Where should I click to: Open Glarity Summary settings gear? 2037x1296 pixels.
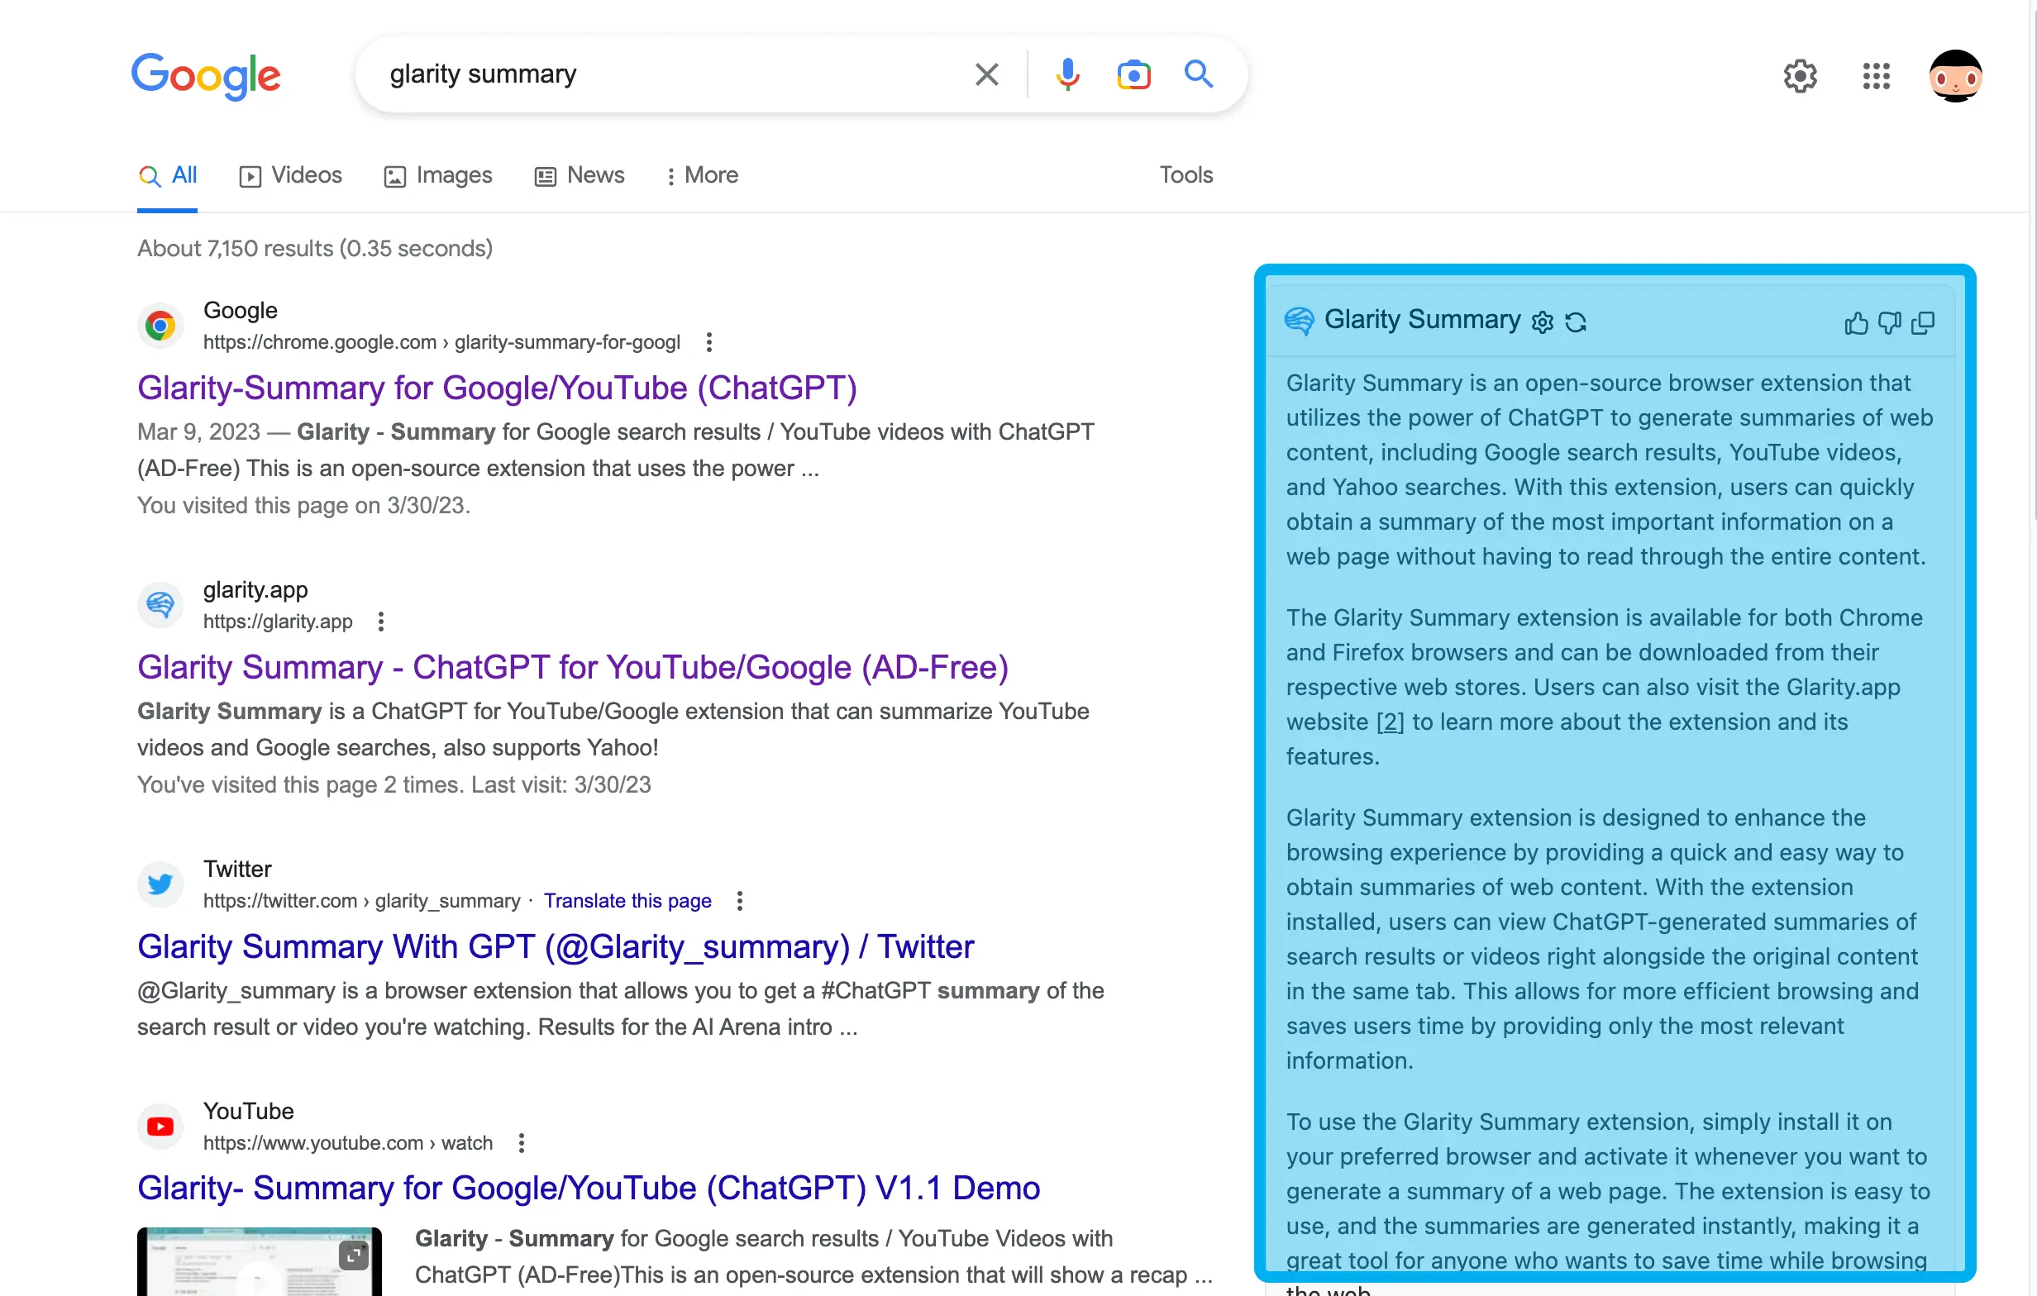tap(1542, 322)
